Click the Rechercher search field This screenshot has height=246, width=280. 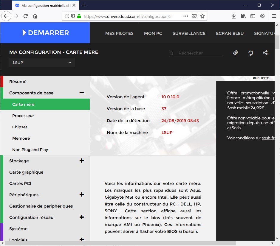pos(200,53)
